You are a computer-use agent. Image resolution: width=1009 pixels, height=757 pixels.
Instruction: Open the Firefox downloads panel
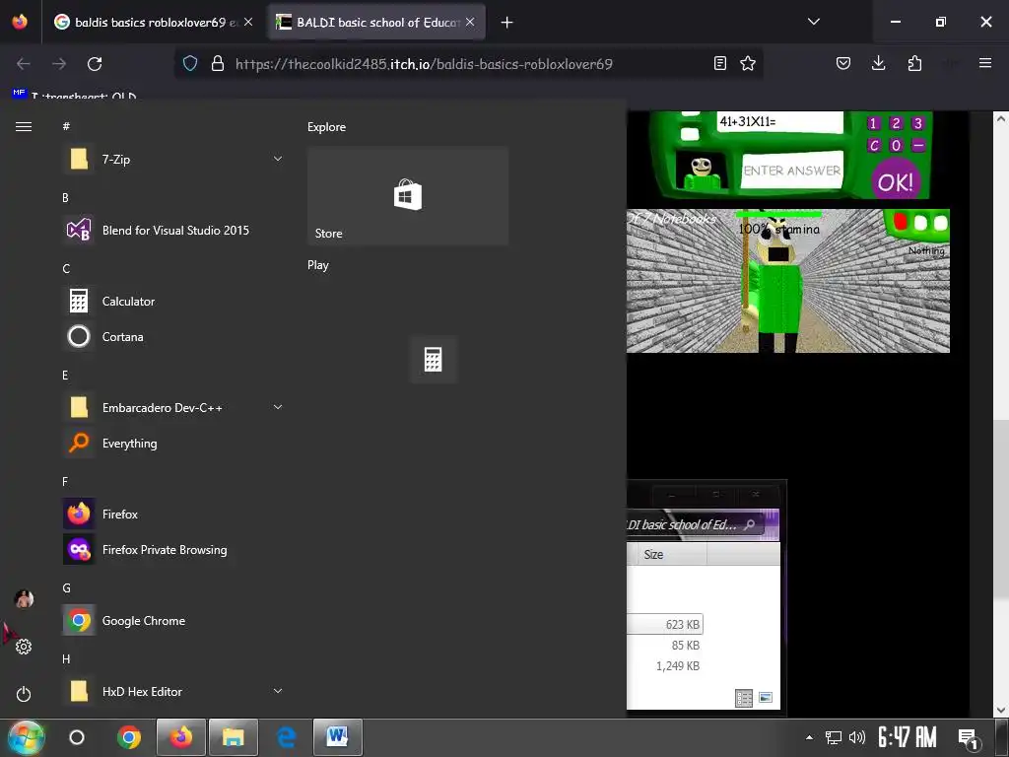pyautogui.click(x=878, y=63)
